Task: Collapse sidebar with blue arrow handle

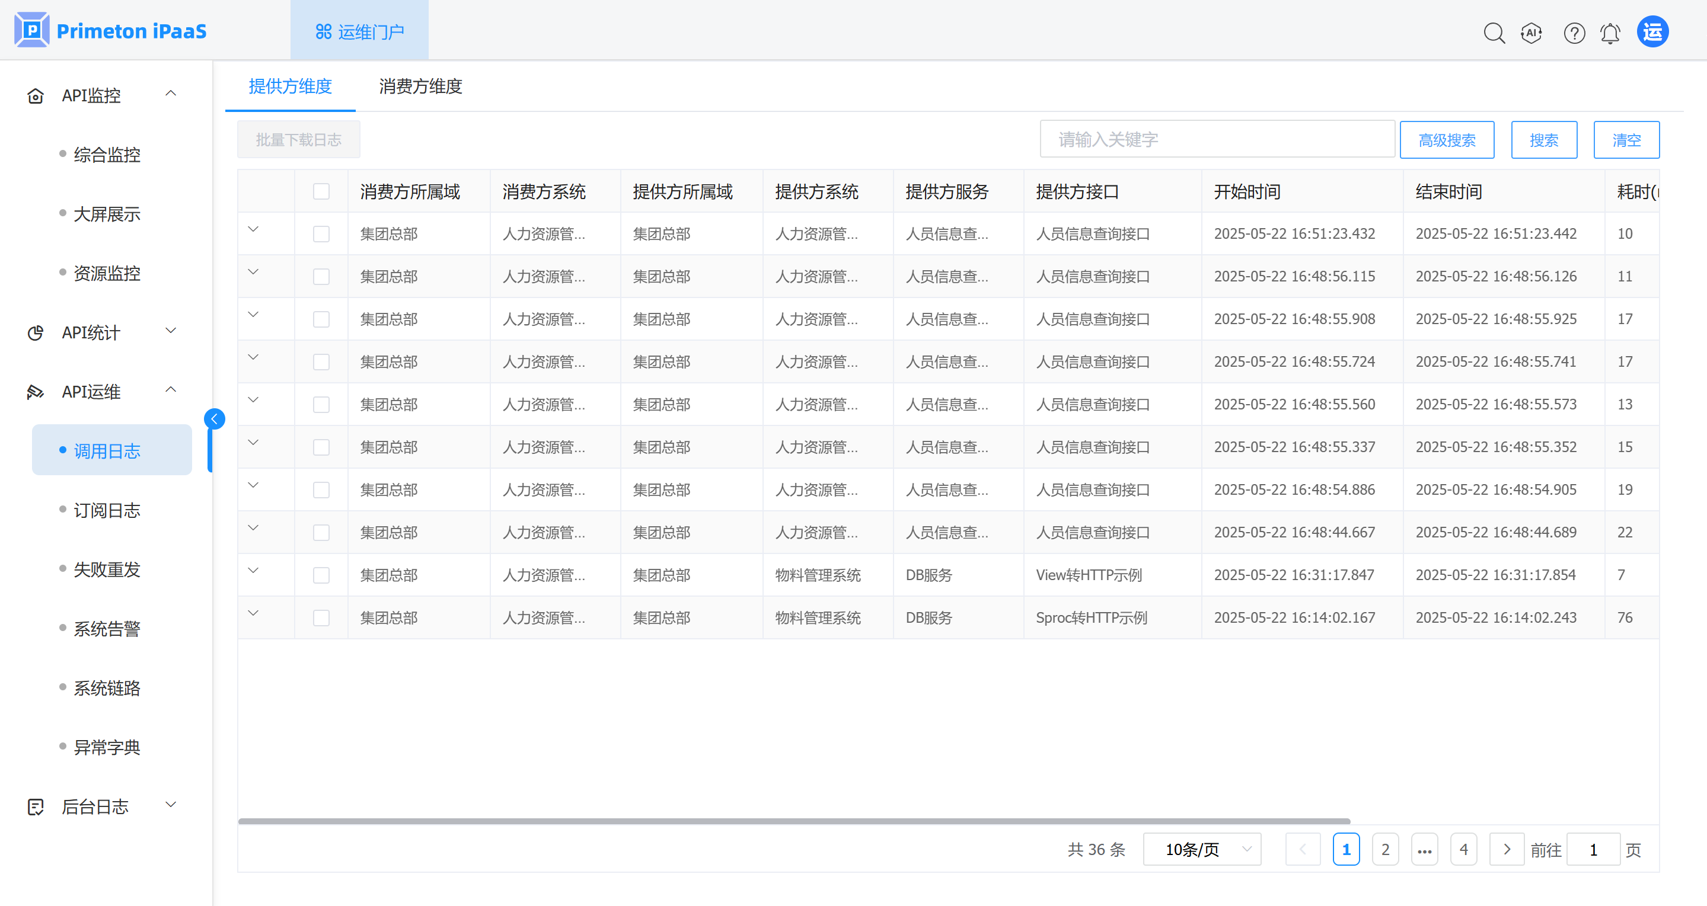Action: pos(214,418)
